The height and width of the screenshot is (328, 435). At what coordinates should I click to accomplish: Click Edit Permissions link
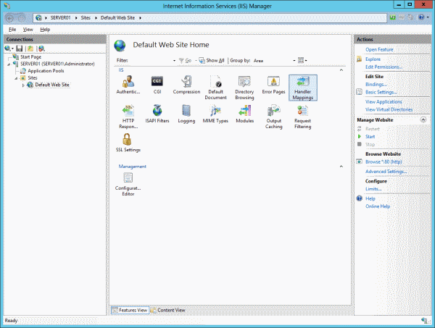pos(384,67)
